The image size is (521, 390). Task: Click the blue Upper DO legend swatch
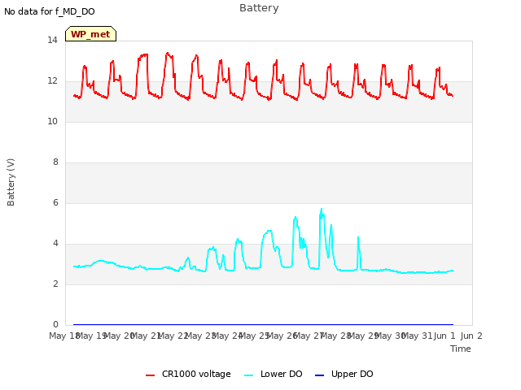tap(319, 375)
